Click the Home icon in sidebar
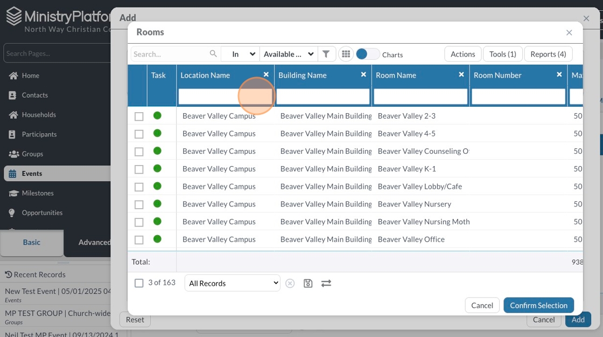 click(13, 75)
